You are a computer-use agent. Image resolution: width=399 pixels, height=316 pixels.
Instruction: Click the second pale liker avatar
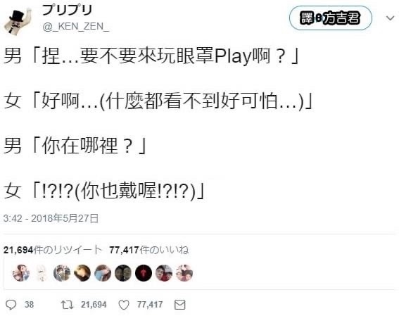(42, 273)
